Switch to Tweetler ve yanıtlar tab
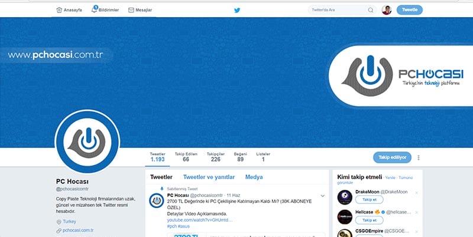Viewport: 473px width, 237px height. coord(209,177)
